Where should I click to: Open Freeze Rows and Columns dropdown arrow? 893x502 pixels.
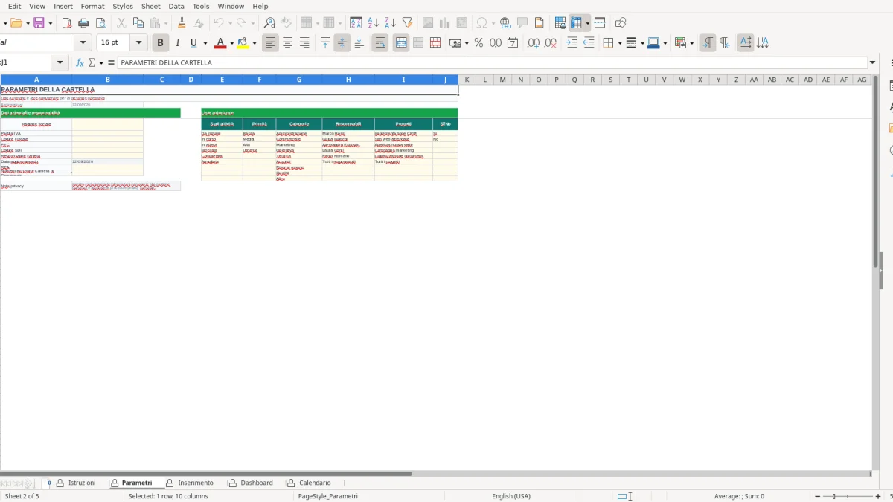pyautogui.click(x=588, y=23)
